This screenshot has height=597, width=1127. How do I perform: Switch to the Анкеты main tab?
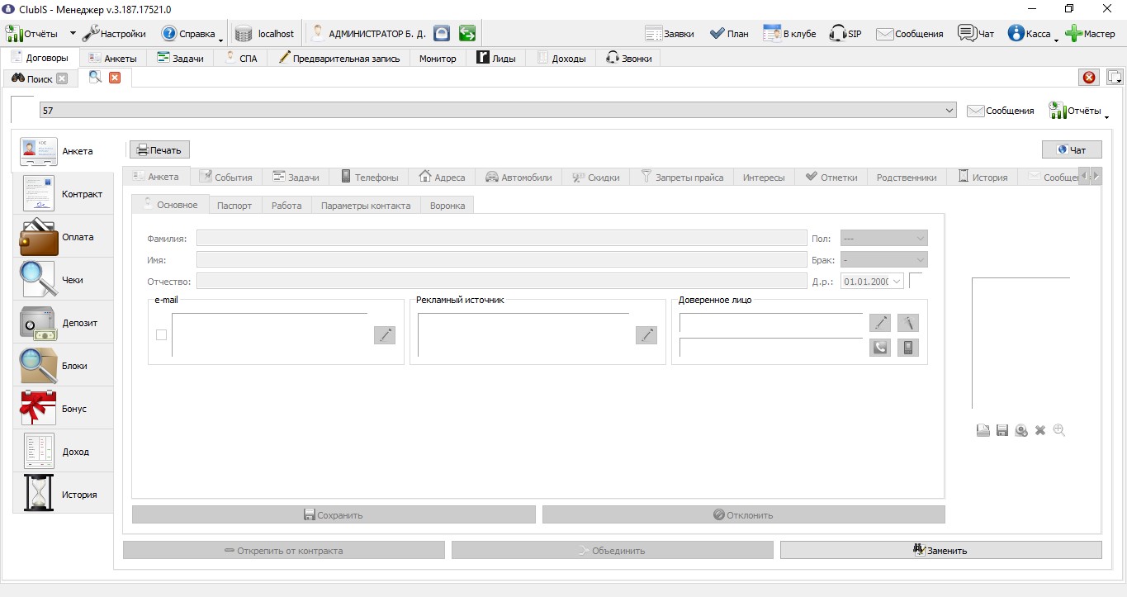[113, 59]
